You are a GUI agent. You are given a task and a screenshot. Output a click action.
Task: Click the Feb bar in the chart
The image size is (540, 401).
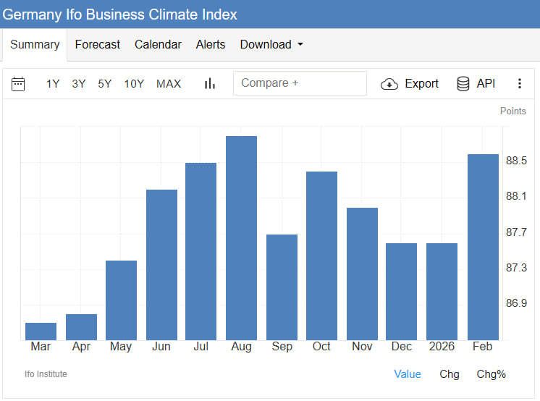click(483, 246)
